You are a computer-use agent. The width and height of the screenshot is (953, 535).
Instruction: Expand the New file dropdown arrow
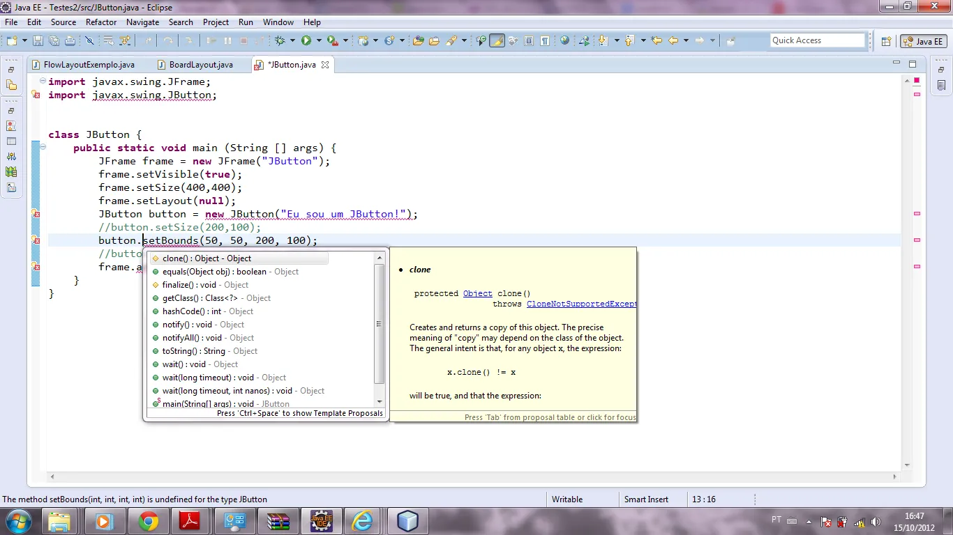tap(24, 41)
